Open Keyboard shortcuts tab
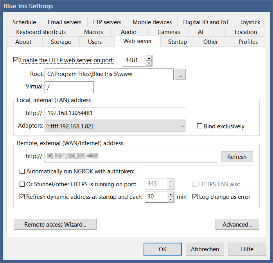Image resolution: width=273 pixels, height=263 pixels. pyautogui.click(x=41, y=32)
